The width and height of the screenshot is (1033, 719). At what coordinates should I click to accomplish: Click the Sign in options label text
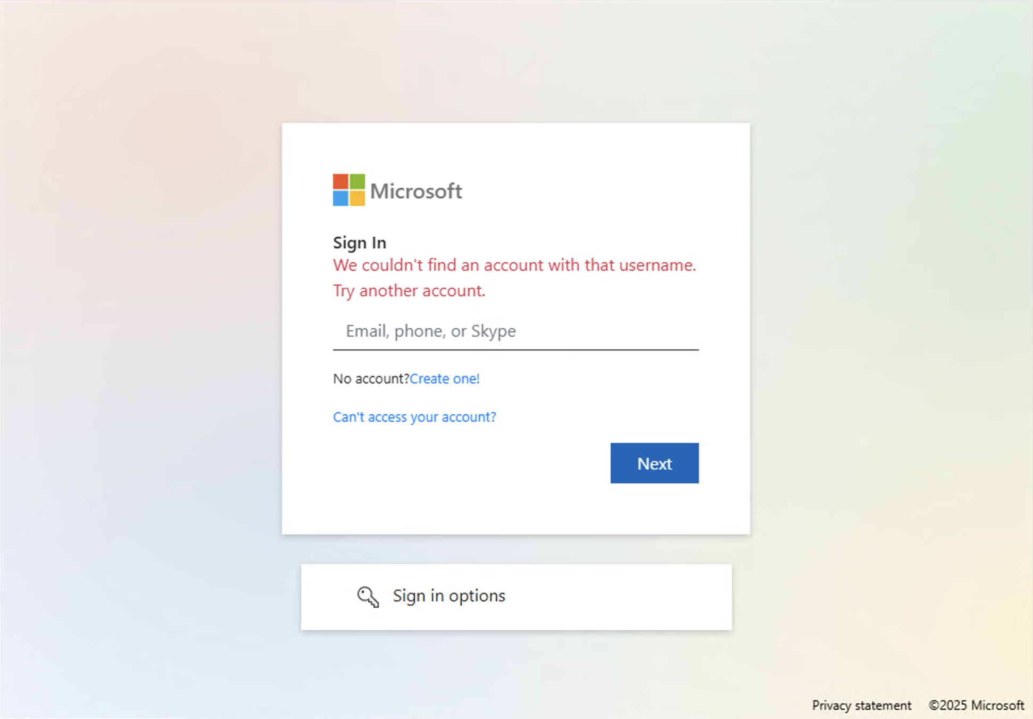[449, 596]
